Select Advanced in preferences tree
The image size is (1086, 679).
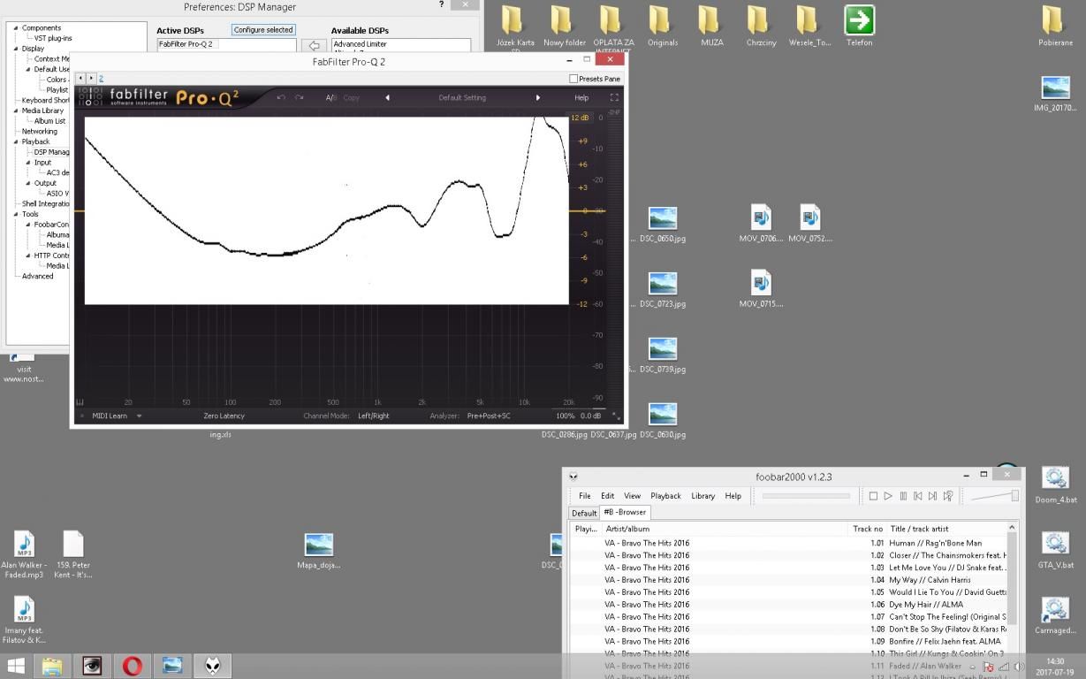[x=37, y=276]
